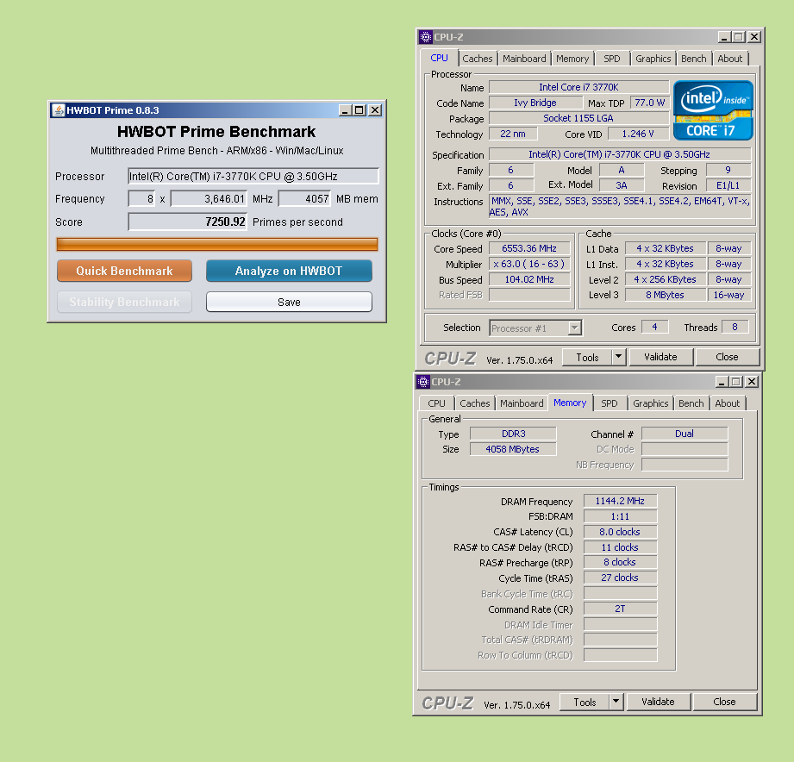Close the top CPU-Z window via X
The height and width of the screenshot is (762, 794).
pyautogui.click(x=754, y=37)
